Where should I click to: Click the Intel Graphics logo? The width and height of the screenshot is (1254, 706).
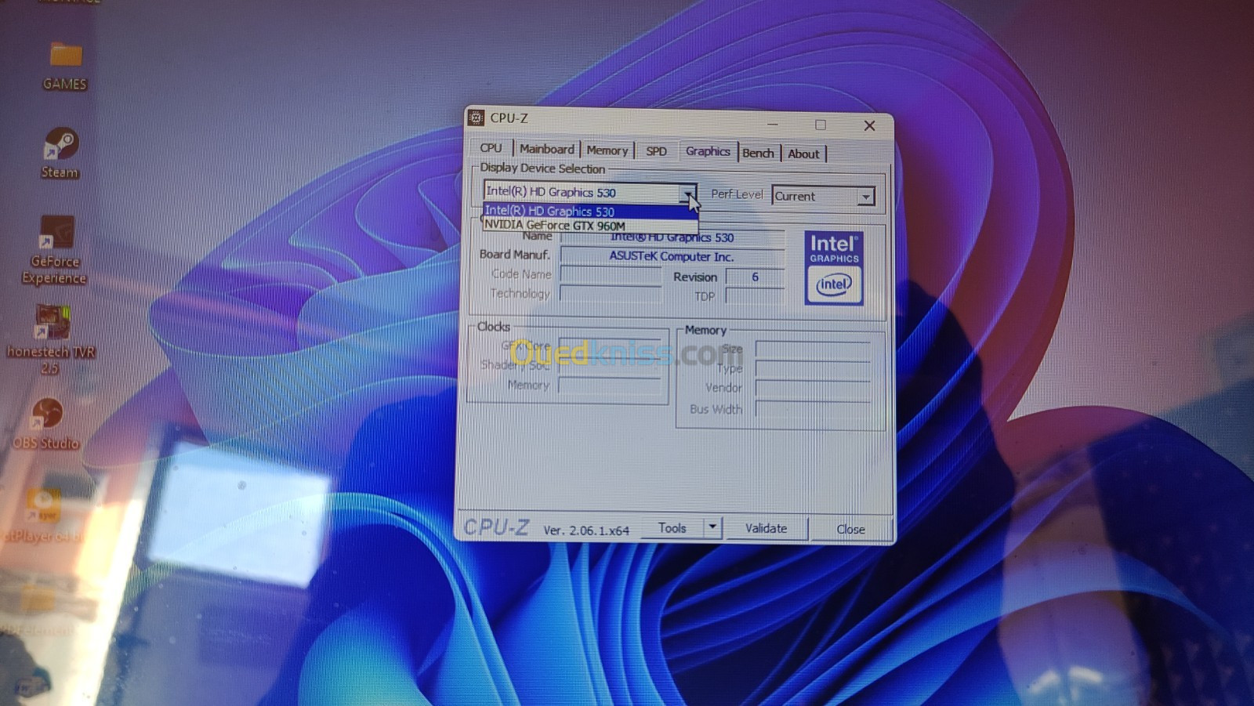[834, 268]
